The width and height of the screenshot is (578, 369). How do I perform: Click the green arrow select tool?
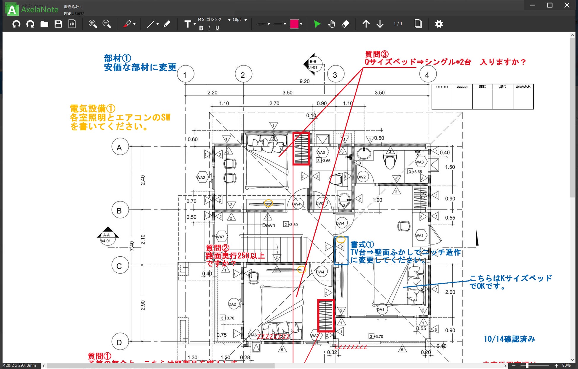317,24
